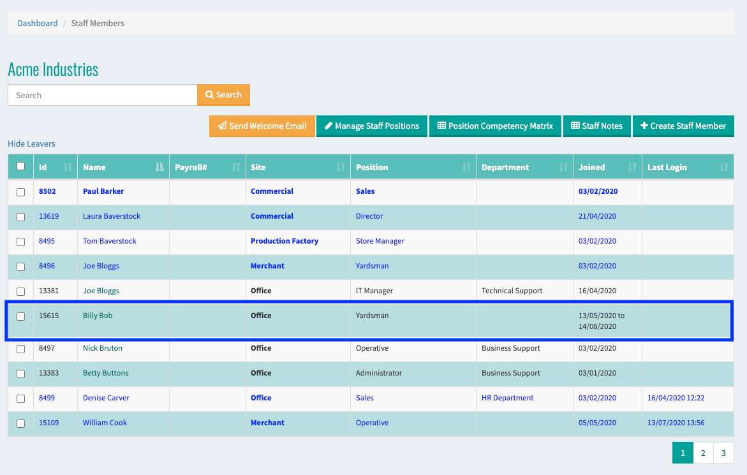Click Id 15615 cell
This screenshot has height=475, width=747.
(x=48, y=316)
